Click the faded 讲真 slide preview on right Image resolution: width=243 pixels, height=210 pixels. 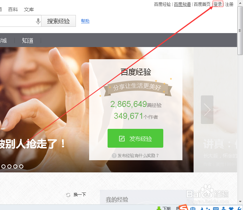pos(215,110)
